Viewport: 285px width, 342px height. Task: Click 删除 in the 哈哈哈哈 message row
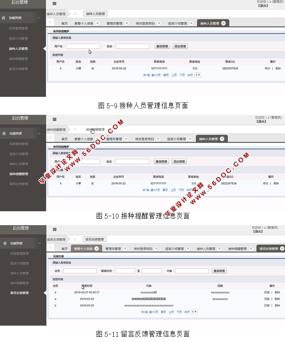277,299
